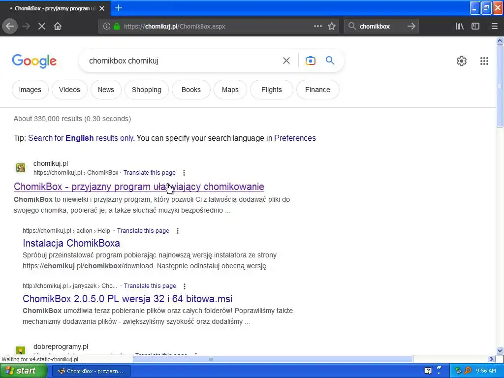Toggle the sidebar view icon

475,27
